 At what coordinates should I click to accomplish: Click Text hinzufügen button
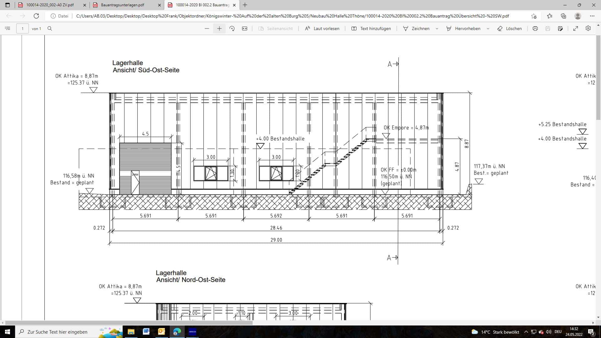click(x=371, y=28)
